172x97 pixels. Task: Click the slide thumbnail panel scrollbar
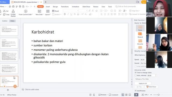click(x=19, y=49)
